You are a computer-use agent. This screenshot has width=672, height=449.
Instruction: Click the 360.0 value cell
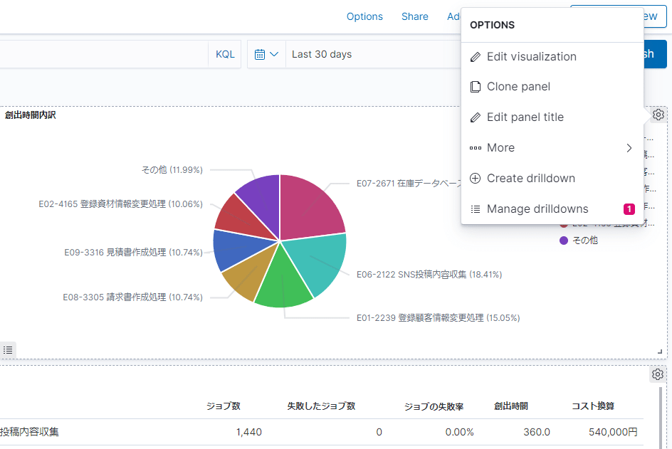pos(537,432)
